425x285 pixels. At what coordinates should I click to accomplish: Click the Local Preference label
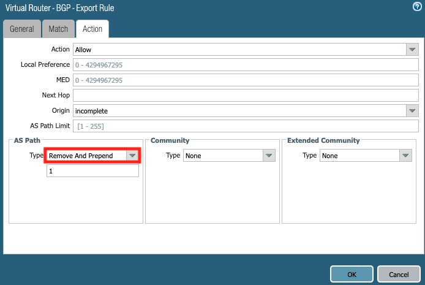[45, 64]
